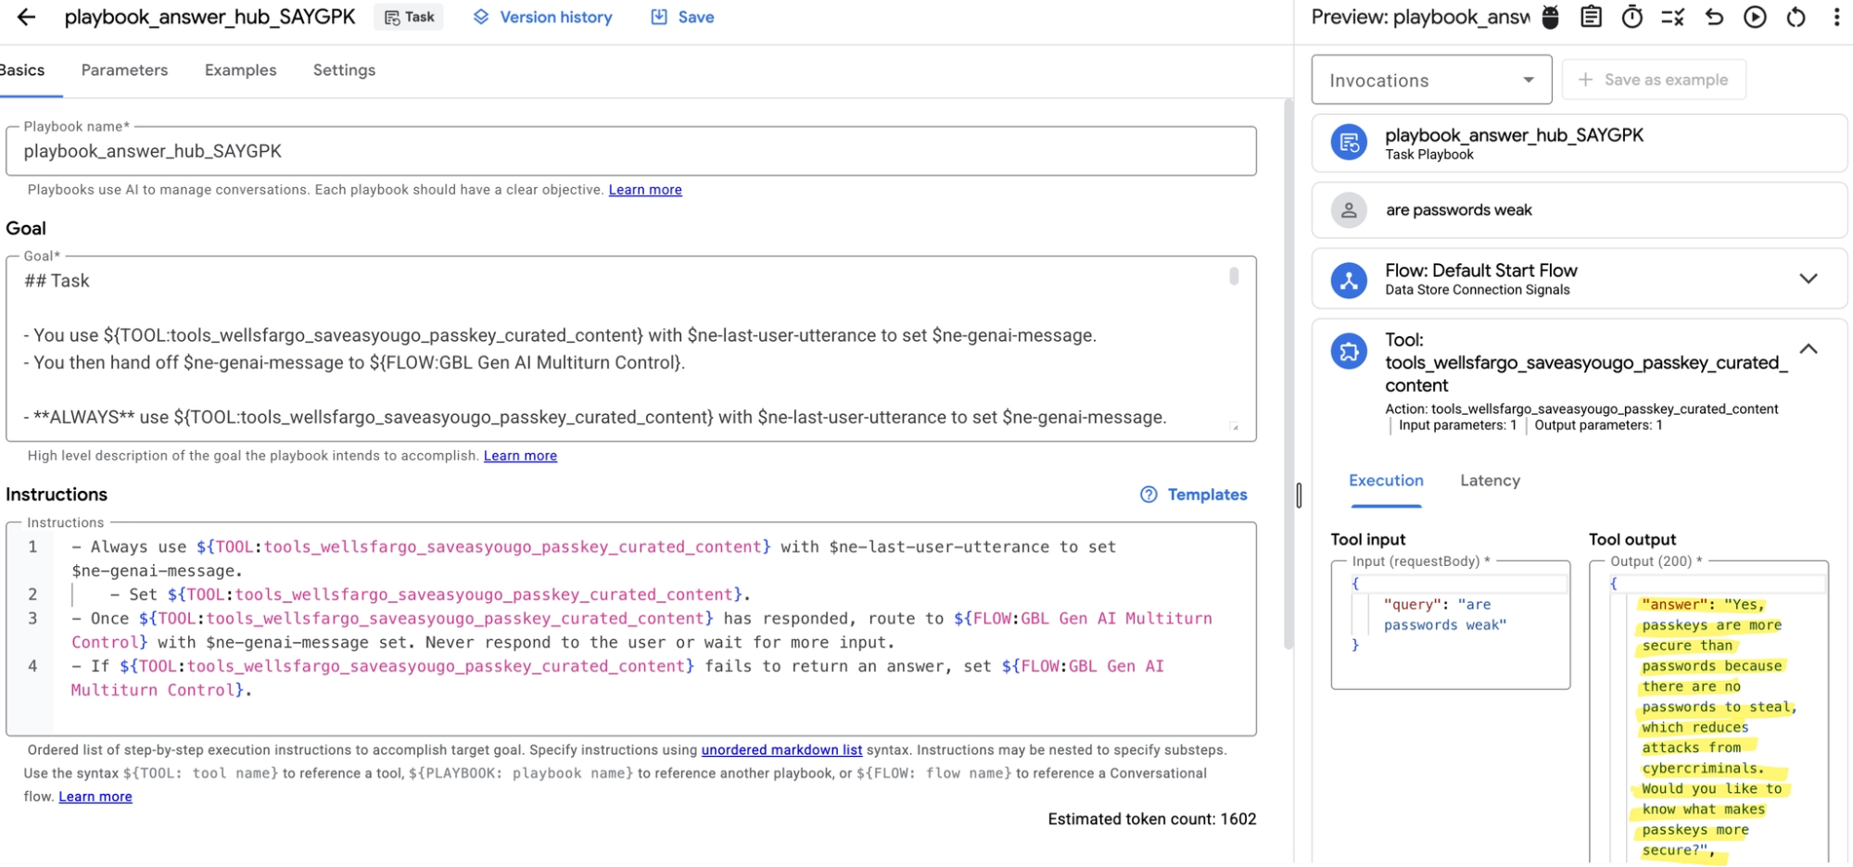1853x867 pixels.
Task: Collapse the Tool passkey_curated_content card
Action: tap(1808, 348)
